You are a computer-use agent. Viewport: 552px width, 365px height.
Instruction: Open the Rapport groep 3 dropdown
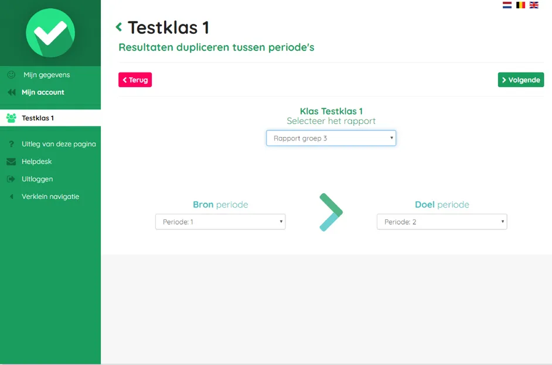(331, 138)
